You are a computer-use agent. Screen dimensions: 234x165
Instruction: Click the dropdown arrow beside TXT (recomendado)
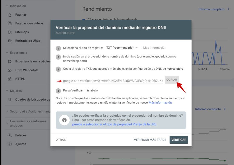(x=136, y=48)
